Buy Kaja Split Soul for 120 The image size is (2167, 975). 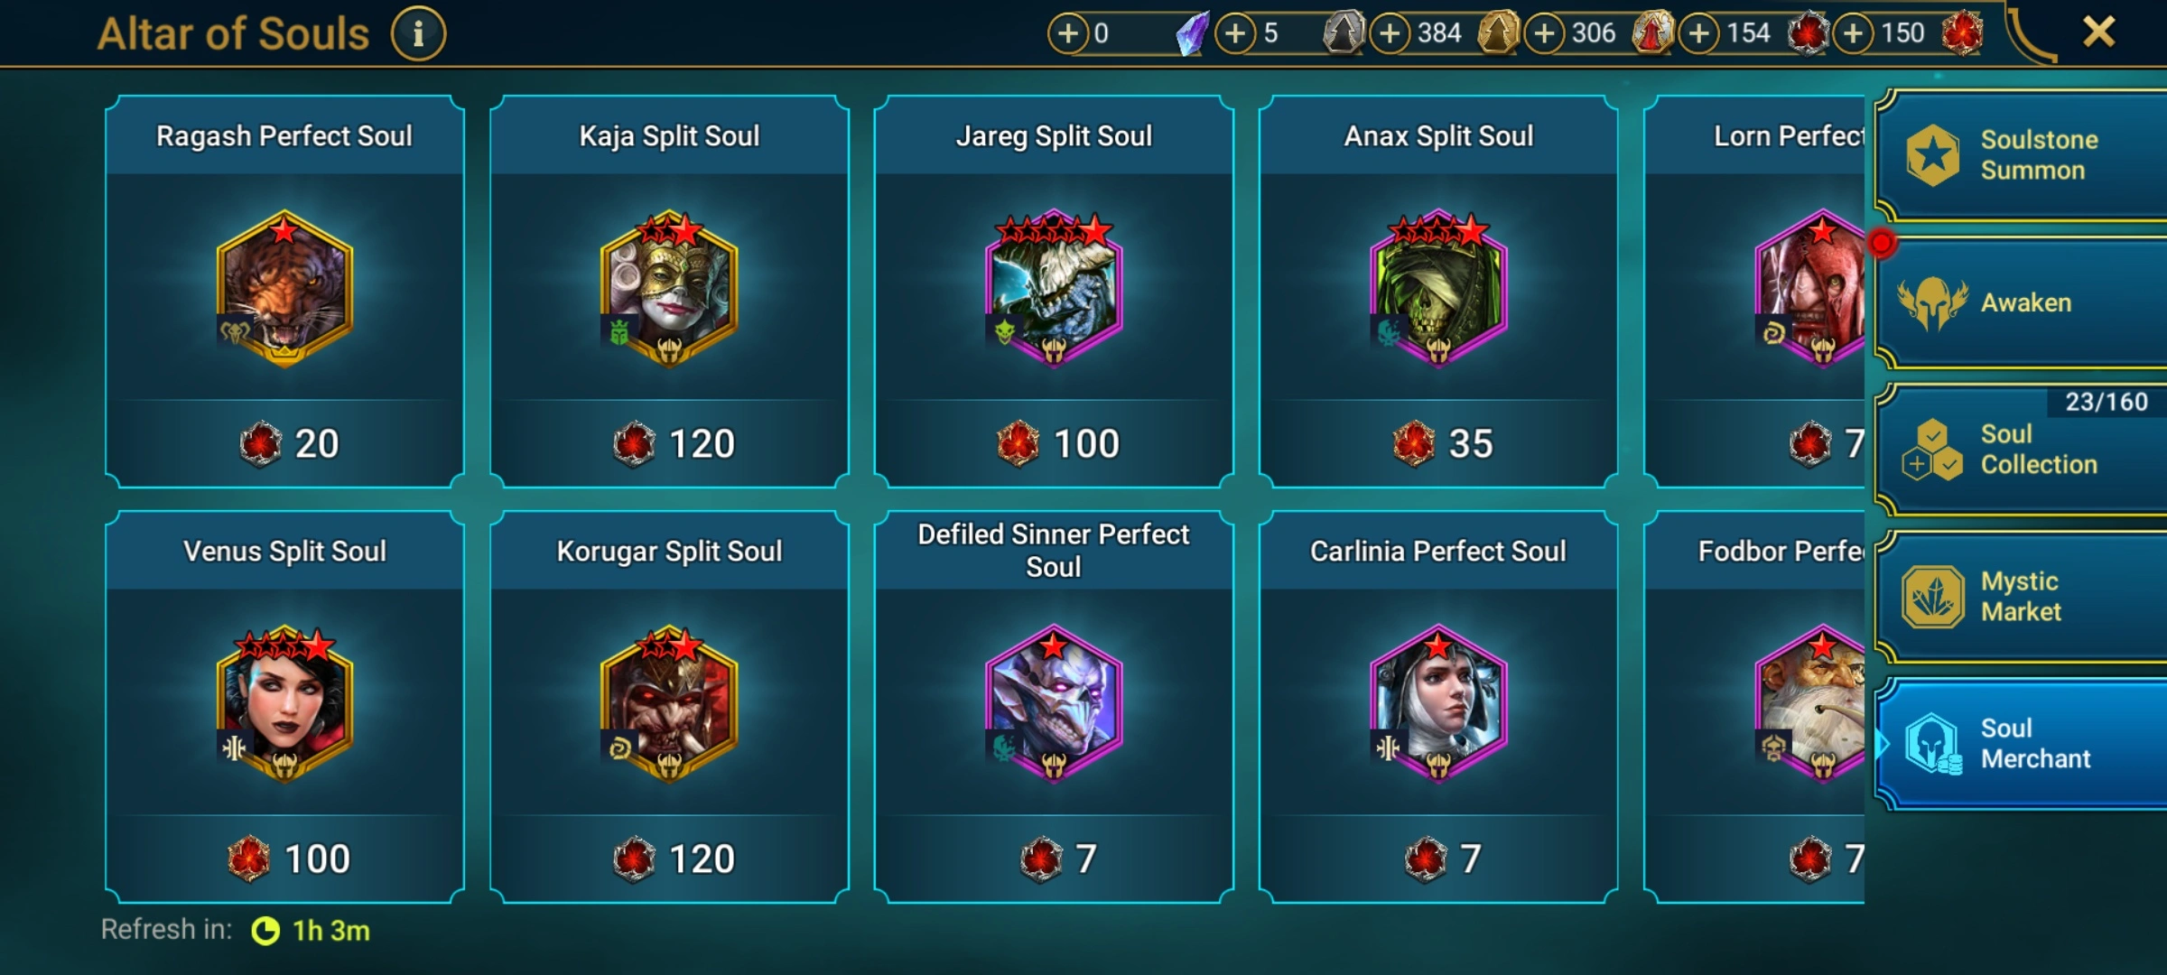(669, 443)
